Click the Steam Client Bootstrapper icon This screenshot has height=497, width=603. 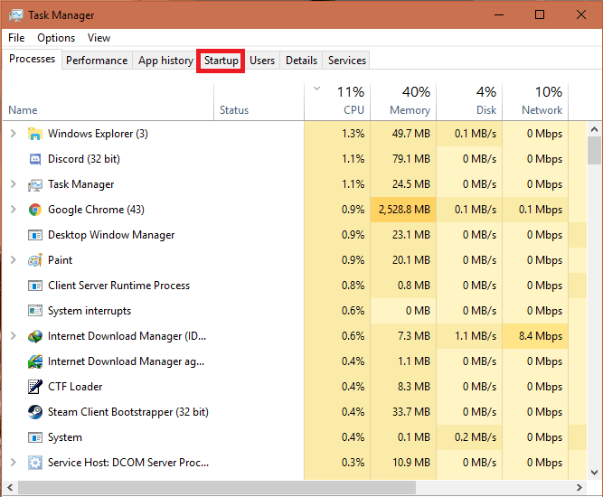tap(35, 412)
